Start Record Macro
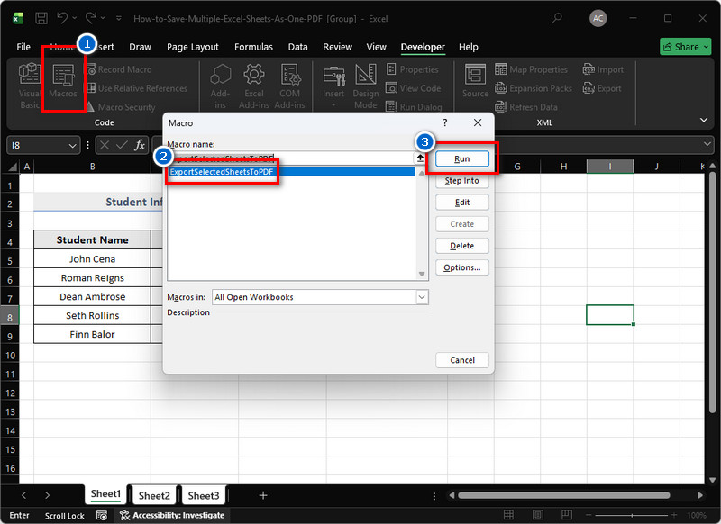Screen dimensions: 721x524 pos(119,69)
